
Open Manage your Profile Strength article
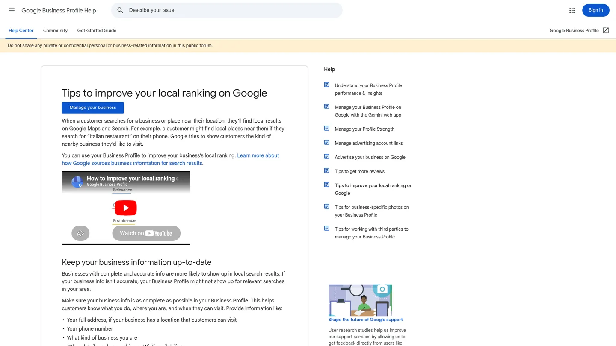[364, 129]
